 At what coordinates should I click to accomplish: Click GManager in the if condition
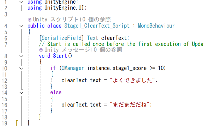tap(73, 68)
